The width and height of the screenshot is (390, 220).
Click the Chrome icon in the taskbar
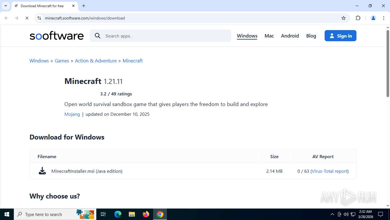(160, 214)
